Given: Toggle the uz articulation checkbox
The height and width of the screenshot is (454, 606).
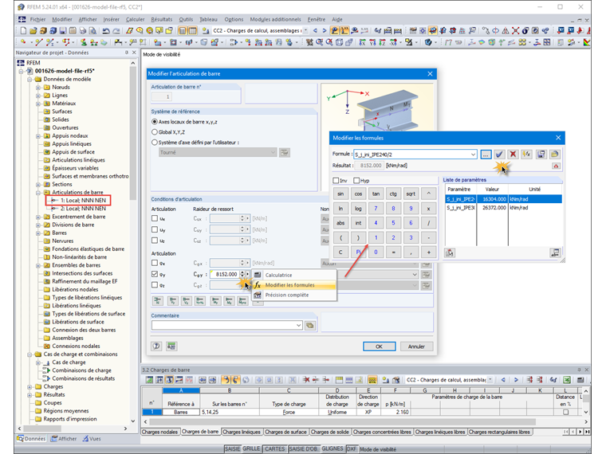Looking at the screenshot, I should coord(155,240).
